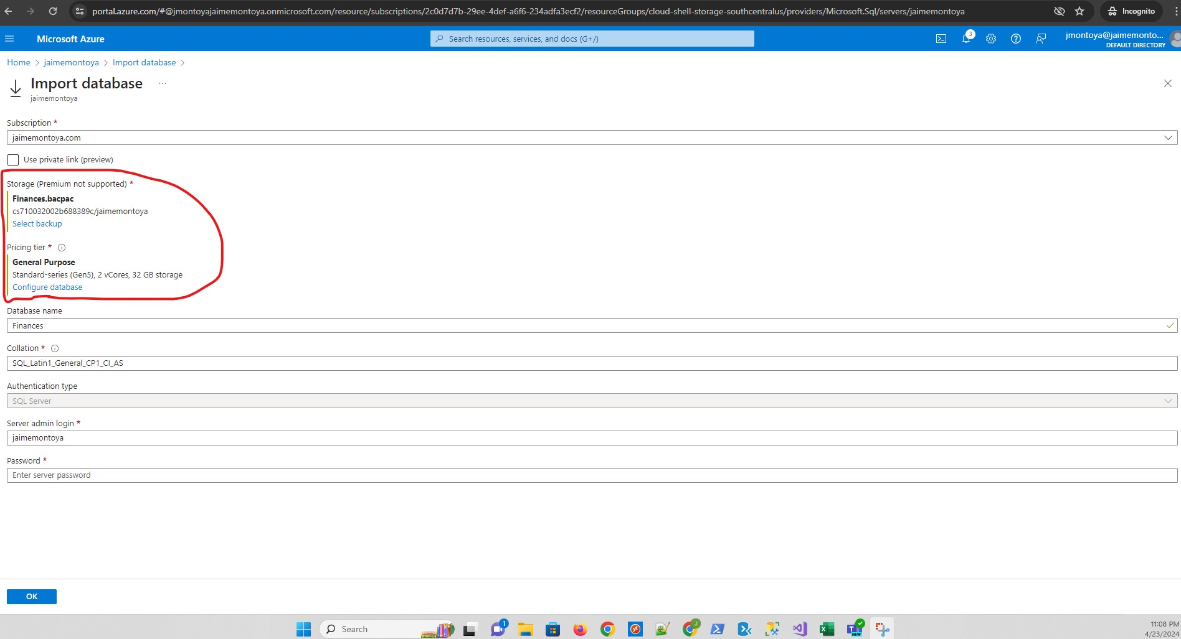Open Excel from the taskbar
1181x639 pixels.
click(827, 629)
